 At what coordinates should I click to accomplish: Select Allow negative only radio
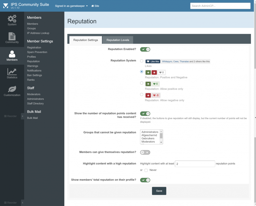pyautogui.click(x=142, y=95)
